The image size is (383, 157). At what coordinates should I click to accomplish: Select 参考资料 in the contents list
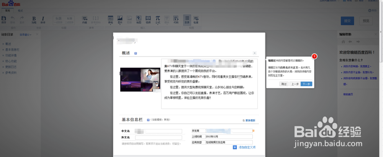(11, 73)
